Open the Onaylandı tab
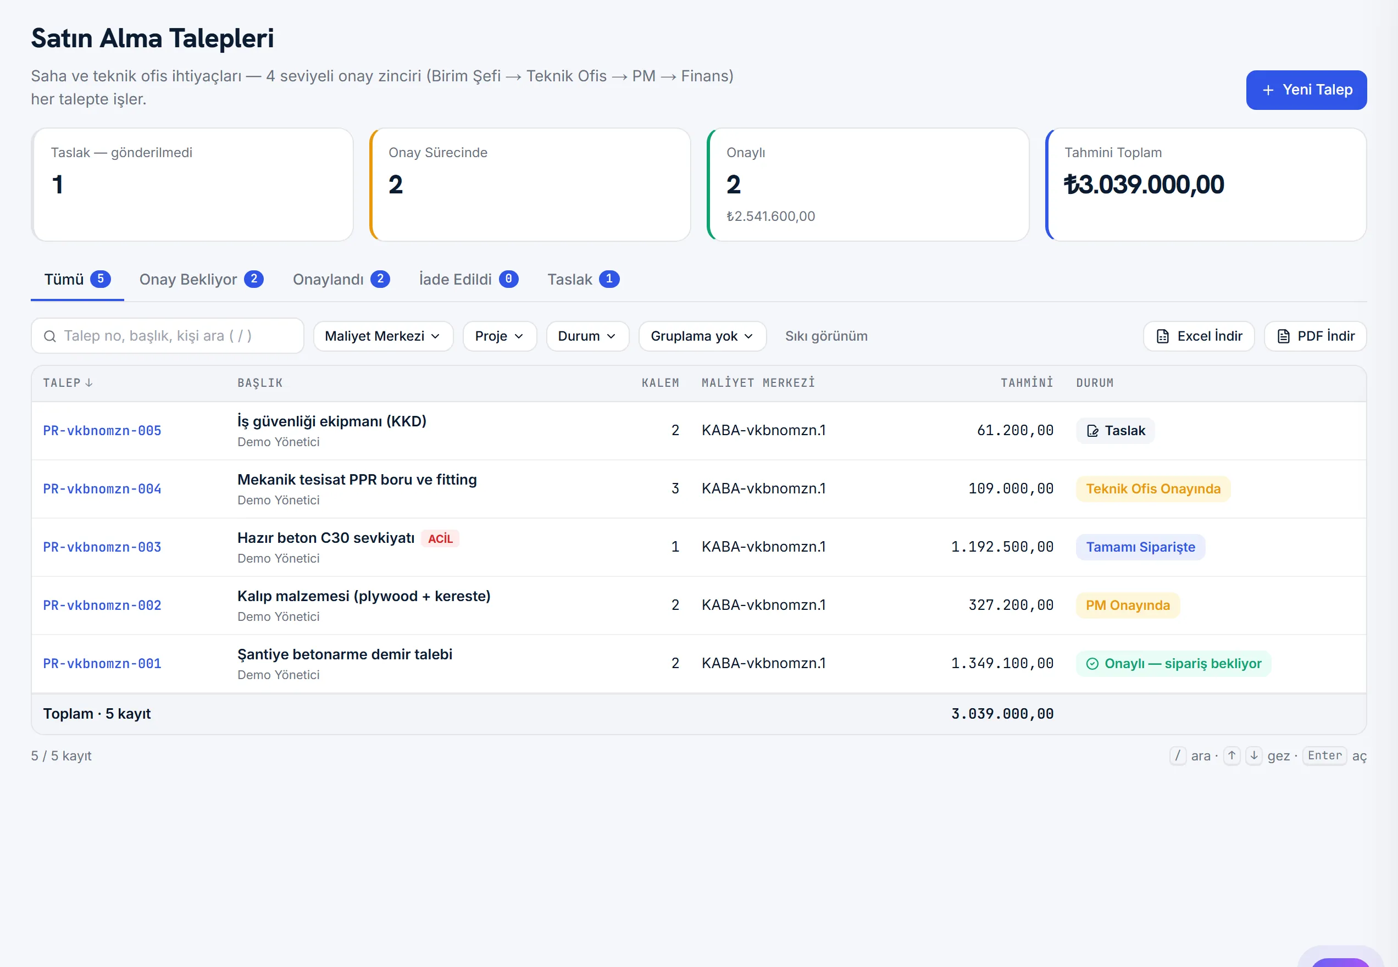The height and width of the screenshot is (967, 1398). 341,279
